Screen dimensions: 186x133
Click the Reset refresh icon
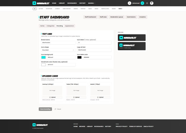pyautogui.click(x=55, y=109)
